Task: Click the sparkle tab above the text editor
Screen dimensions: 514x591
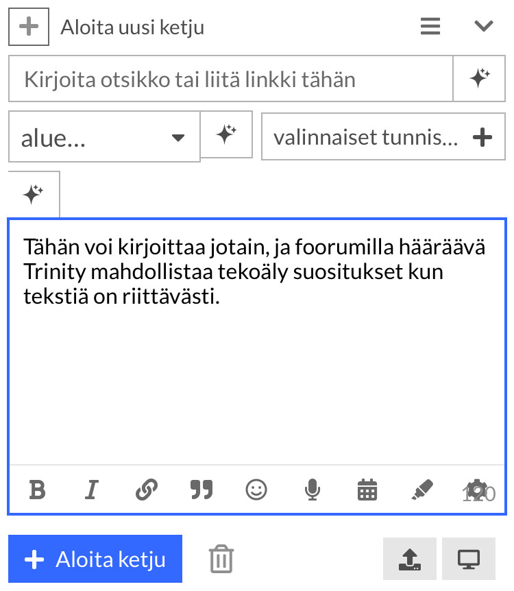Action: pyautogui.click(x=34, y=195)
